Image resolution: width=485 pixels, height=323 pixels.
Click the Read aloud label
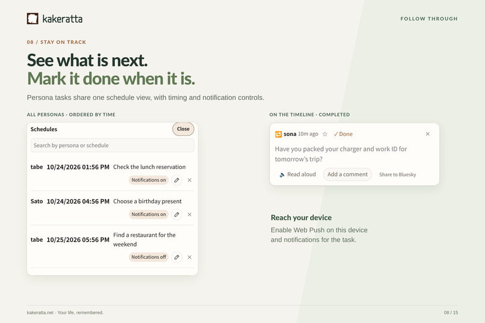coord(301,174)
